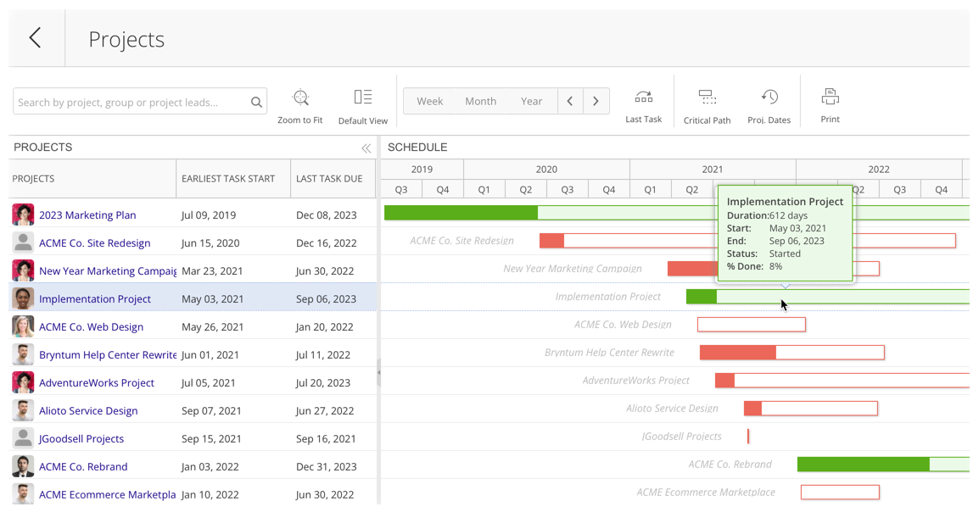Open the 2023 Marketing Plan project

point(87,214)
